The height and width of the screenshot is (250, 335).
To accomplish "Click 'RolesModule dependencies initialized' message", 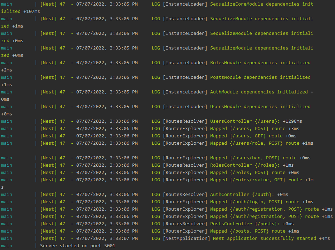I will click(x=260, y=63).
